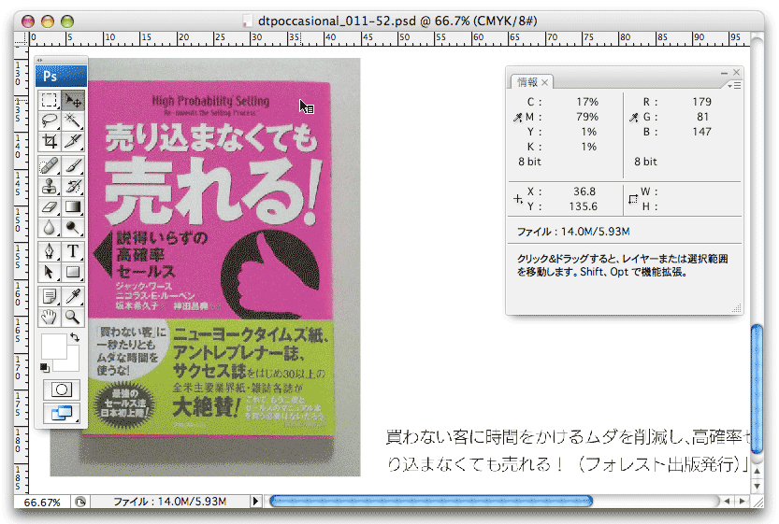Select the Rectangle shape tool
Viewport: 779px width, 524px height.
click(73, 272)
